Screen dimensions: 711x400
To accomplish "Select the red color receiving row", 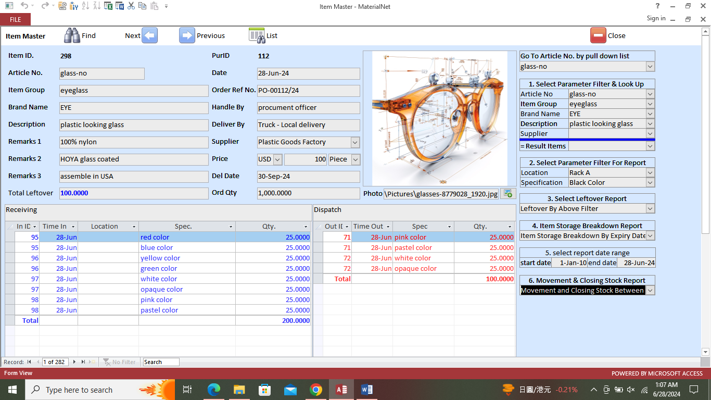I will pos(158,237).
